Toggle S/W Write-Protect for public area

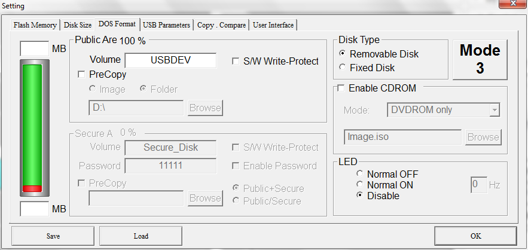[x=236, y=61]
